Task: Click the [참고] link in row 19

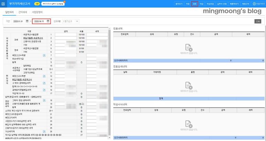Action: point(82,104)
